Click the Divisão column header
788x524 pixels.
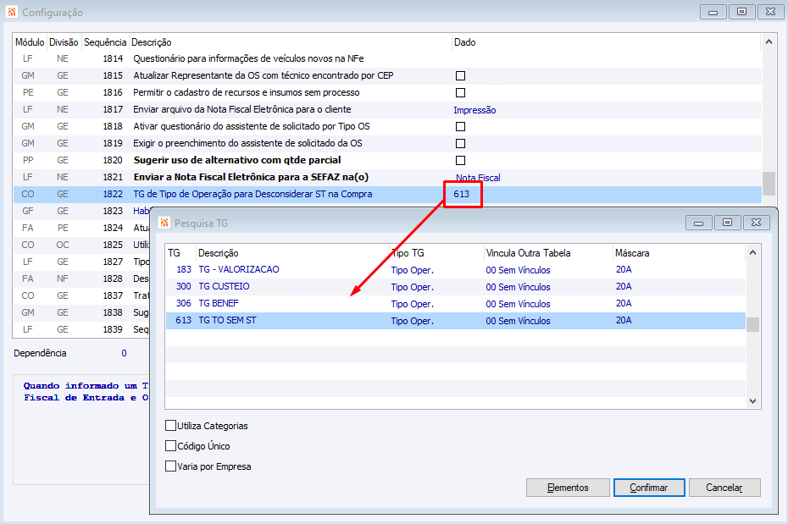[64, 42]
